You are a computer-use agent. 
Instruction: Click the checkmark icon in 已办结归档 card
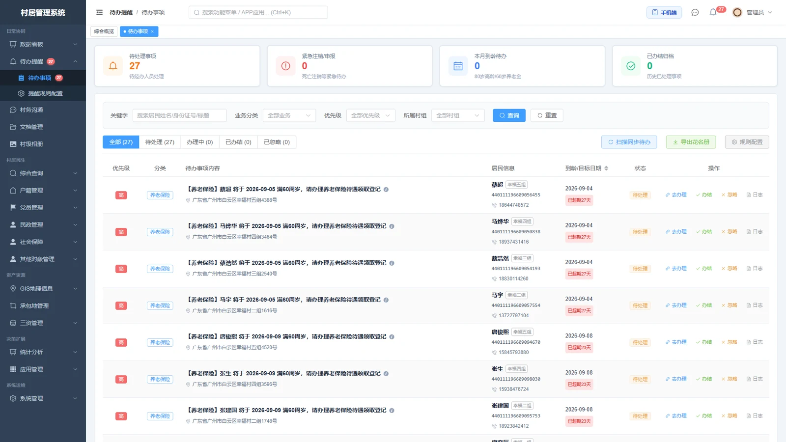(631, 66)
